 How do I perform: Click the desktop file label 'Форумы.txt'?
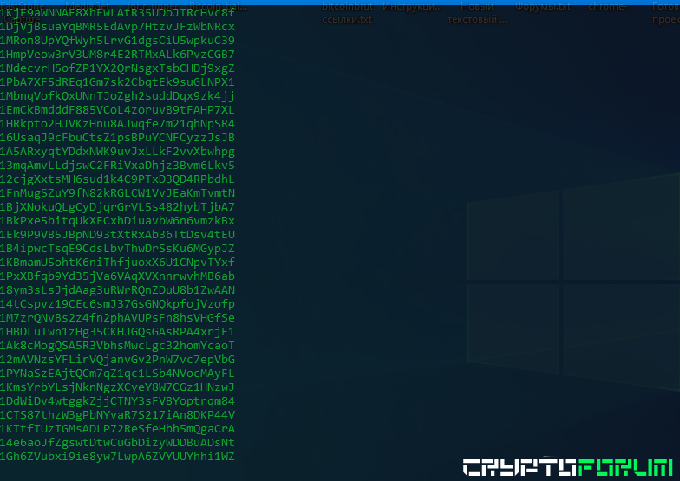(x=543, y=7)
